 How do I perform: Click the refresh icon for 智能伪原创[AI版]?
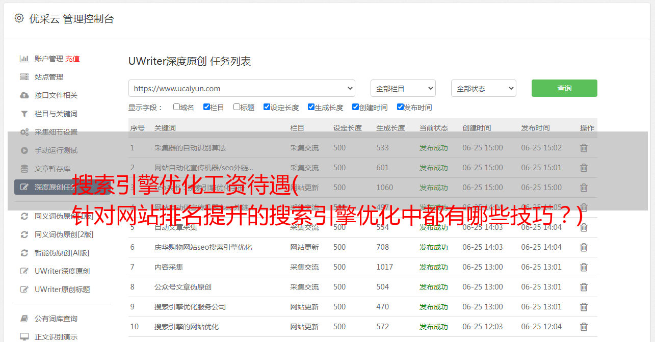click(x=24, y=253)
